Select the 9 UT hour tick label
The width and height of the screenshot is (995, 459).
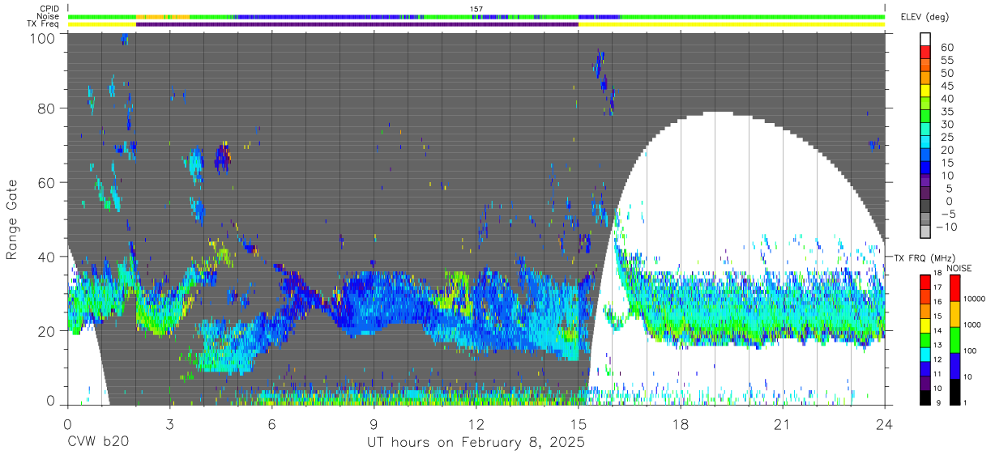374,425
